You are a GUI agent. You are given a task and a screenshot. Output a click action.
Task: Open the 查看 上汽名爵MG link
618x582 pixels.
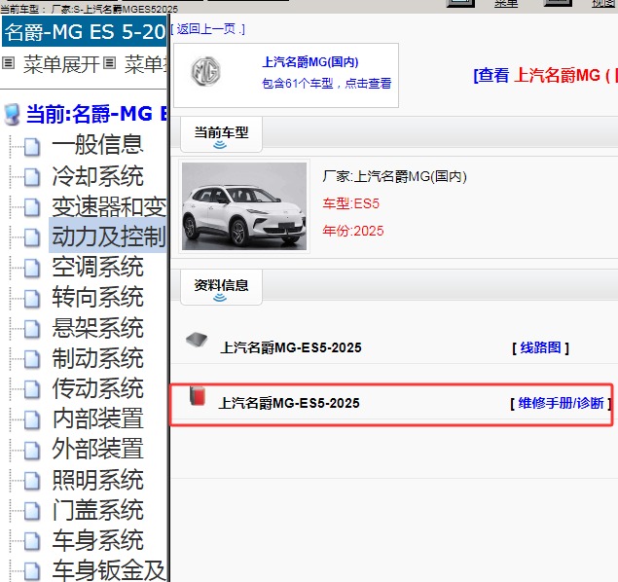tap(545, 75)
